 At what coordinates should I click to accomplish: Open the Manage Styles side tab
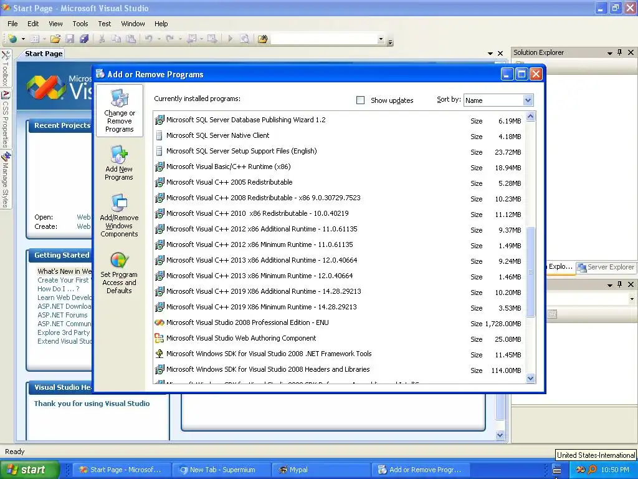[x=6, y=180]
